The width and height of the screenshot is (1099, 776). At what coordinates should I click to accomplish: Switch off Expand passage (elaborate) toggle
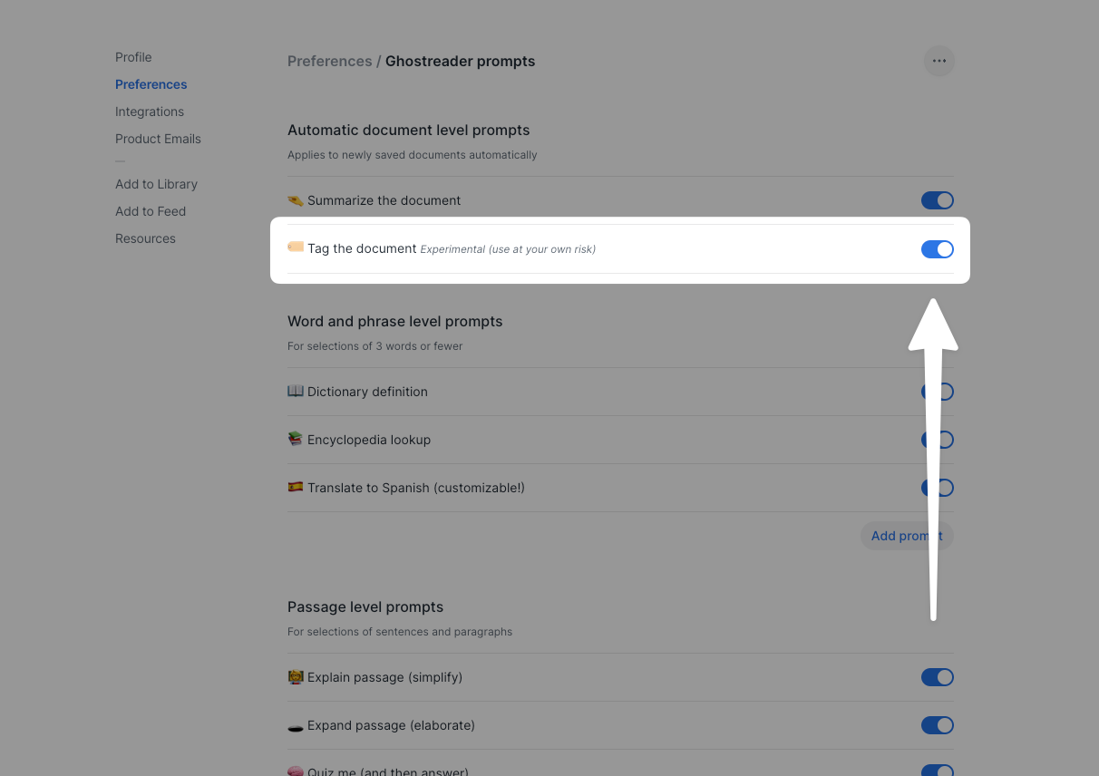coord(937,725)
